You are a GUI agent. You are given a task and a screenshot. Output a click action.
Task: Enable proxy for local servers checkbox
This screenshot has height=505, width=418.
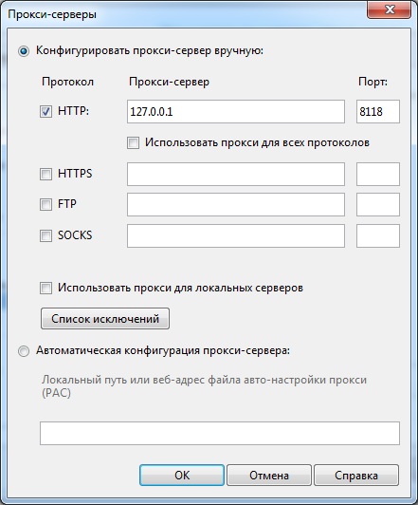tap(45, 288)
